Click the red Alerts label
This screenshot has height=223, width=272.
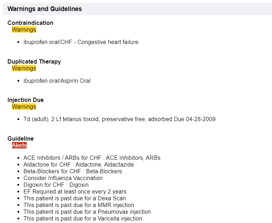click(20, 145)
